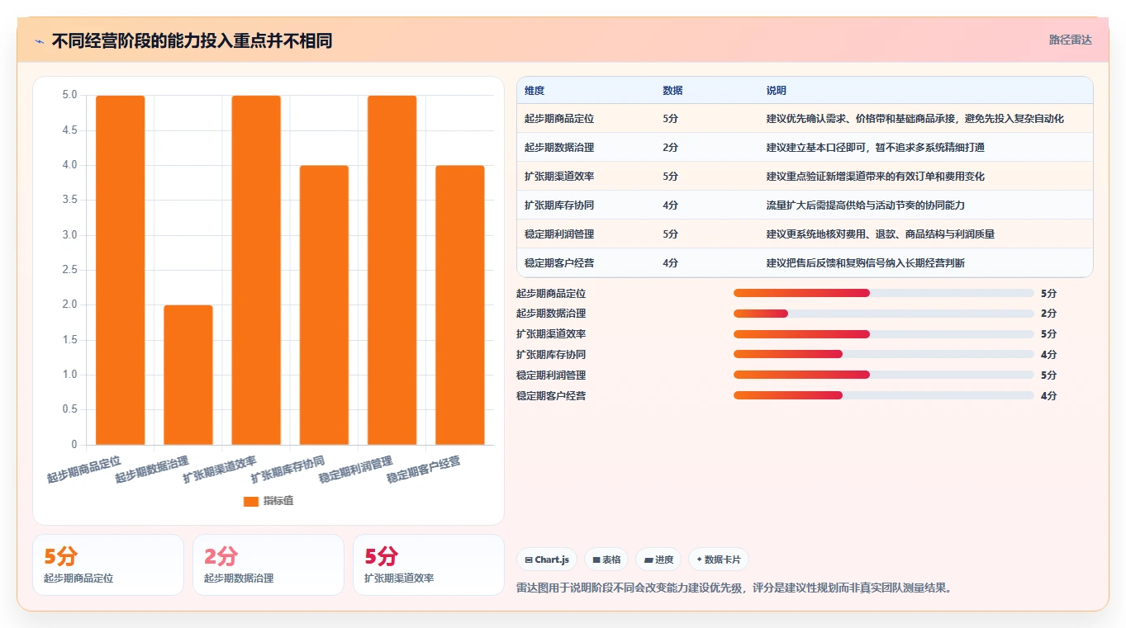Click the description 建议把售后反馈和复购信号

coord(866,263)
